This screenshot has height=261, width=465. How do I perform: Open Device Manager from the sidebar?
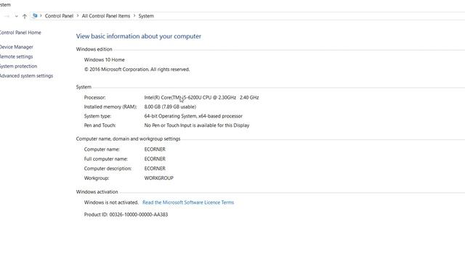(16, 46)
